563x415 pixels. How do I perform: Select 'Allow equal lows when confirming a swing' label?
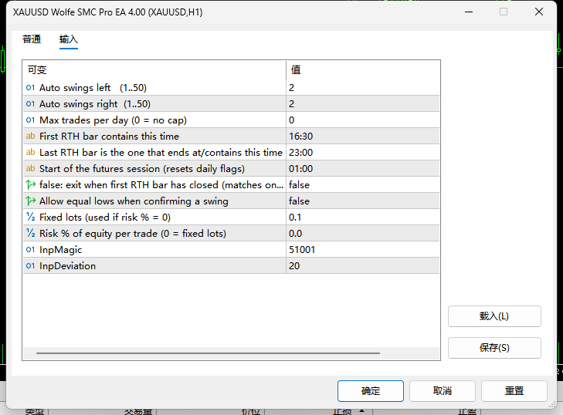point(134,201)
